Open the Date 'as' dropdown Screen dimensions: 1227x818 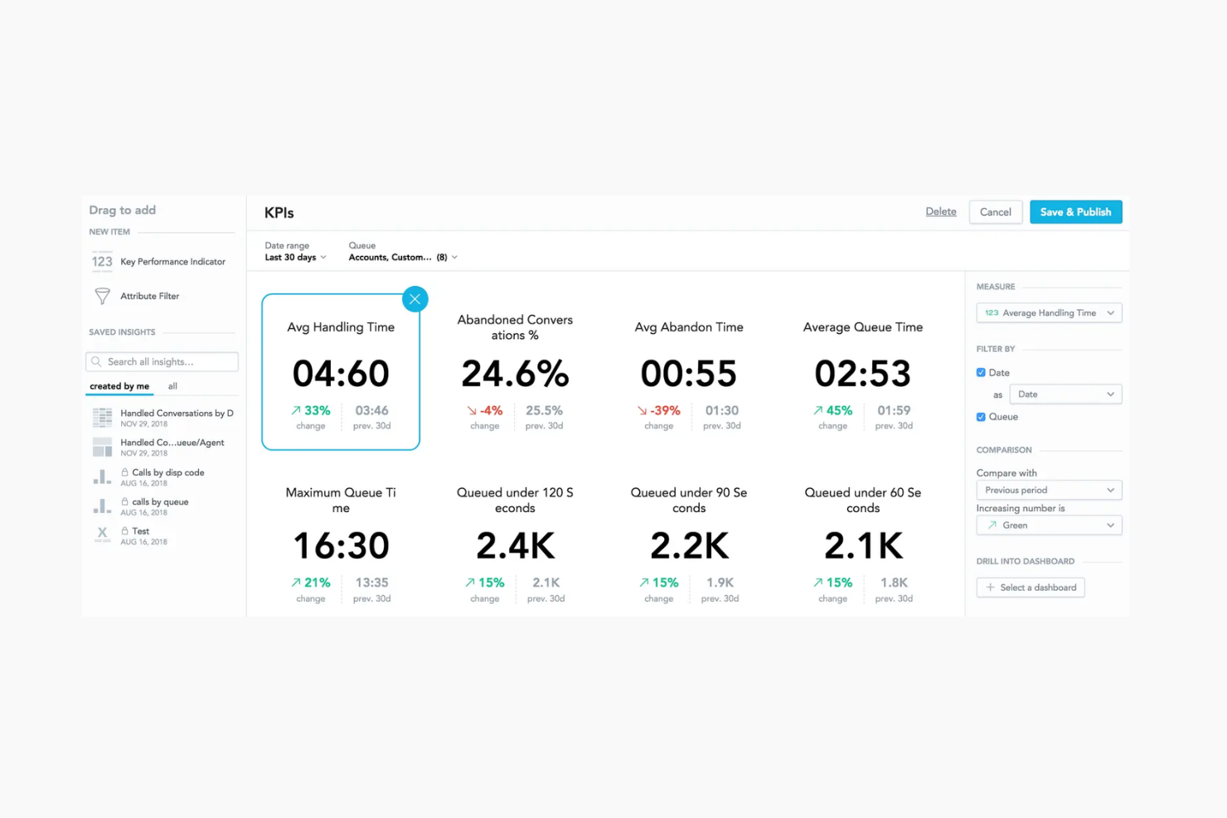pos(1065,394)
